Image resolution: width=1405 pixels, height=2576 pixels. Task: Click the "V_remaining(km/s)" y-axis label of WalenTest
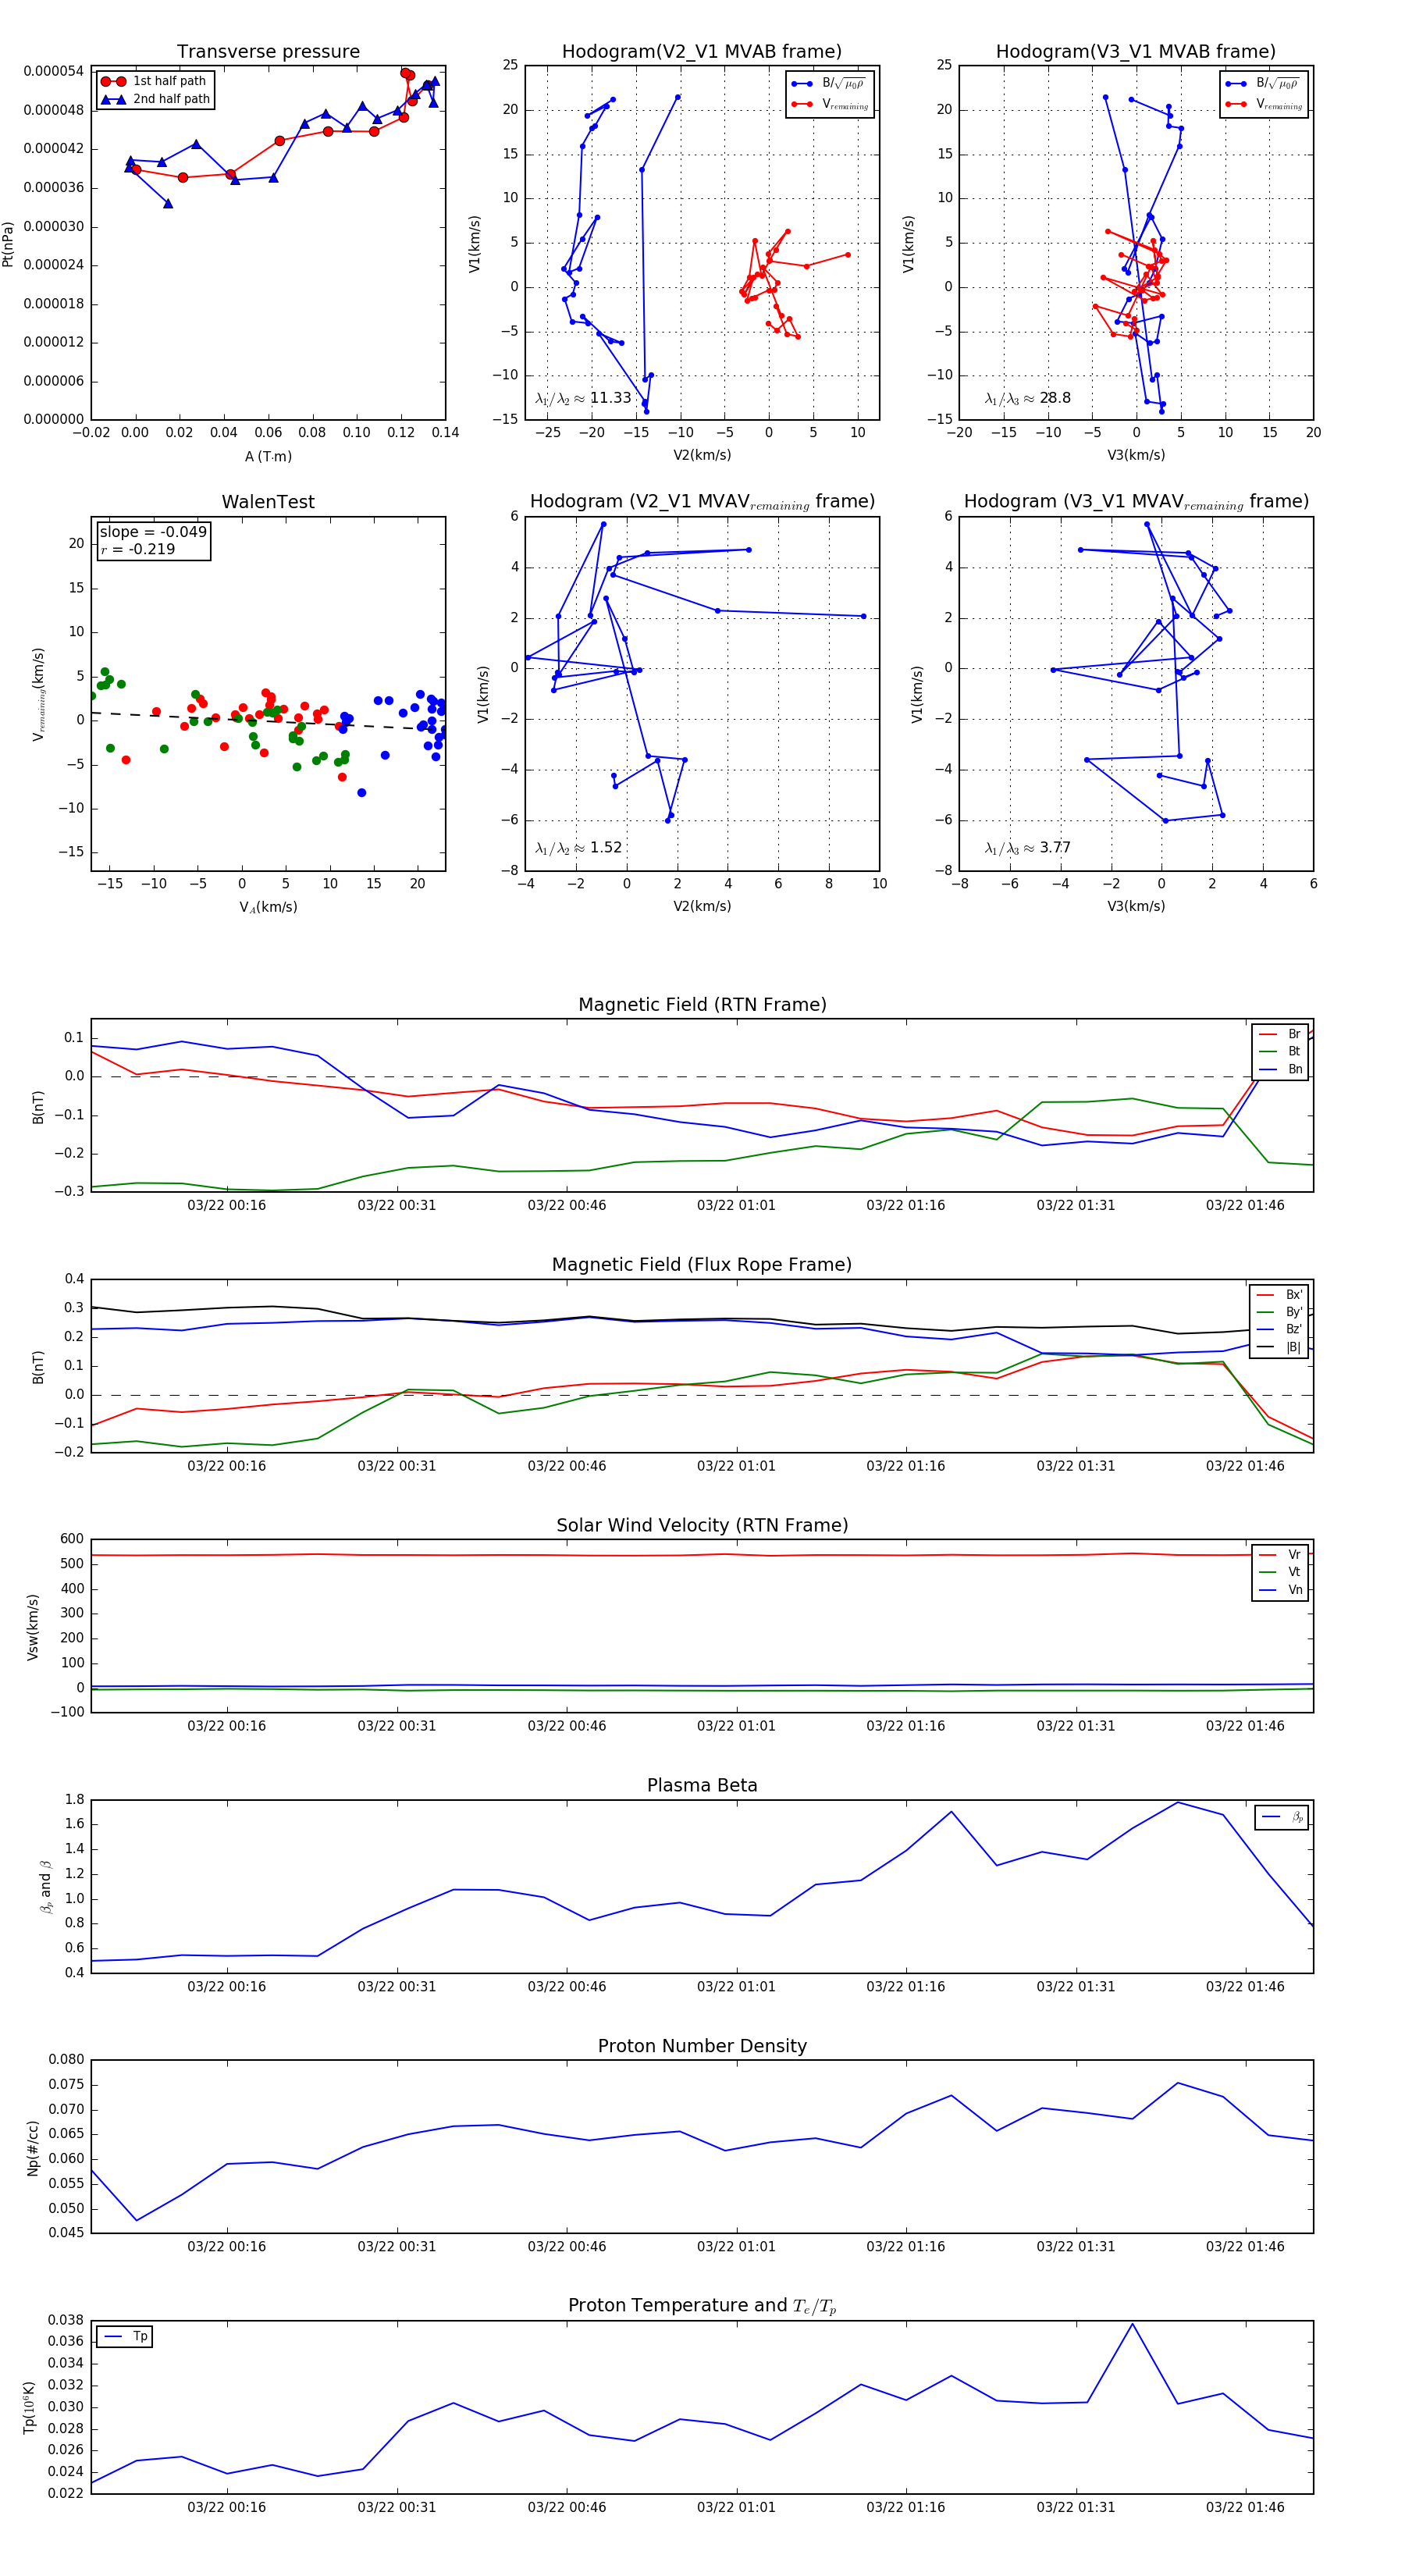(38, 694)
